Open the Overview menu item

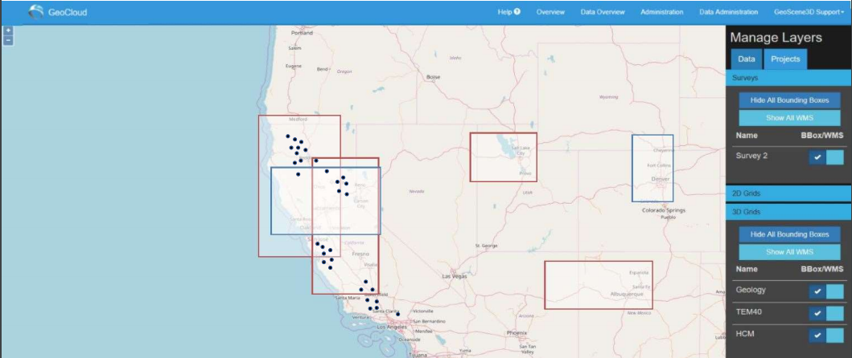pyautogui.click(x=550, y=12)
